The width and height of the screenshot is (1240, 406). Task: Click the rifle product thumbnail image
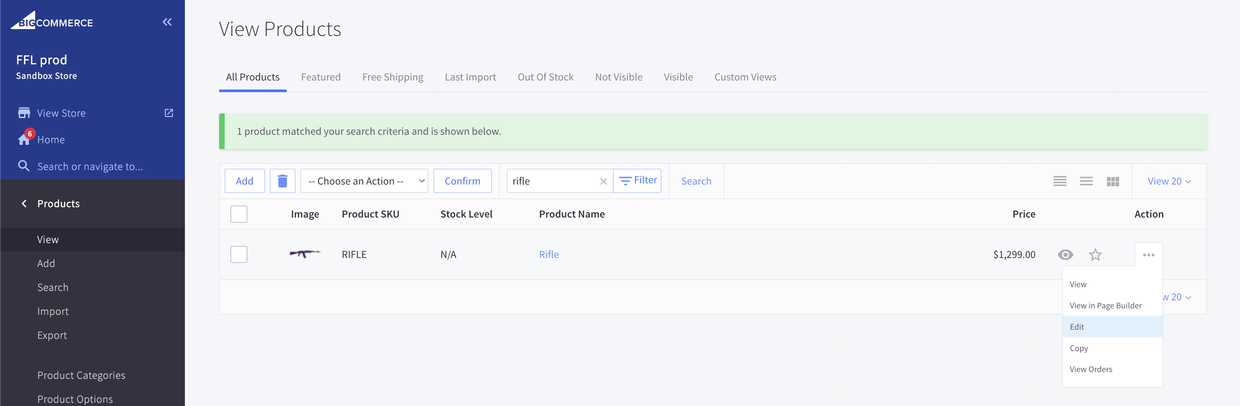click(x=305, y=253)
